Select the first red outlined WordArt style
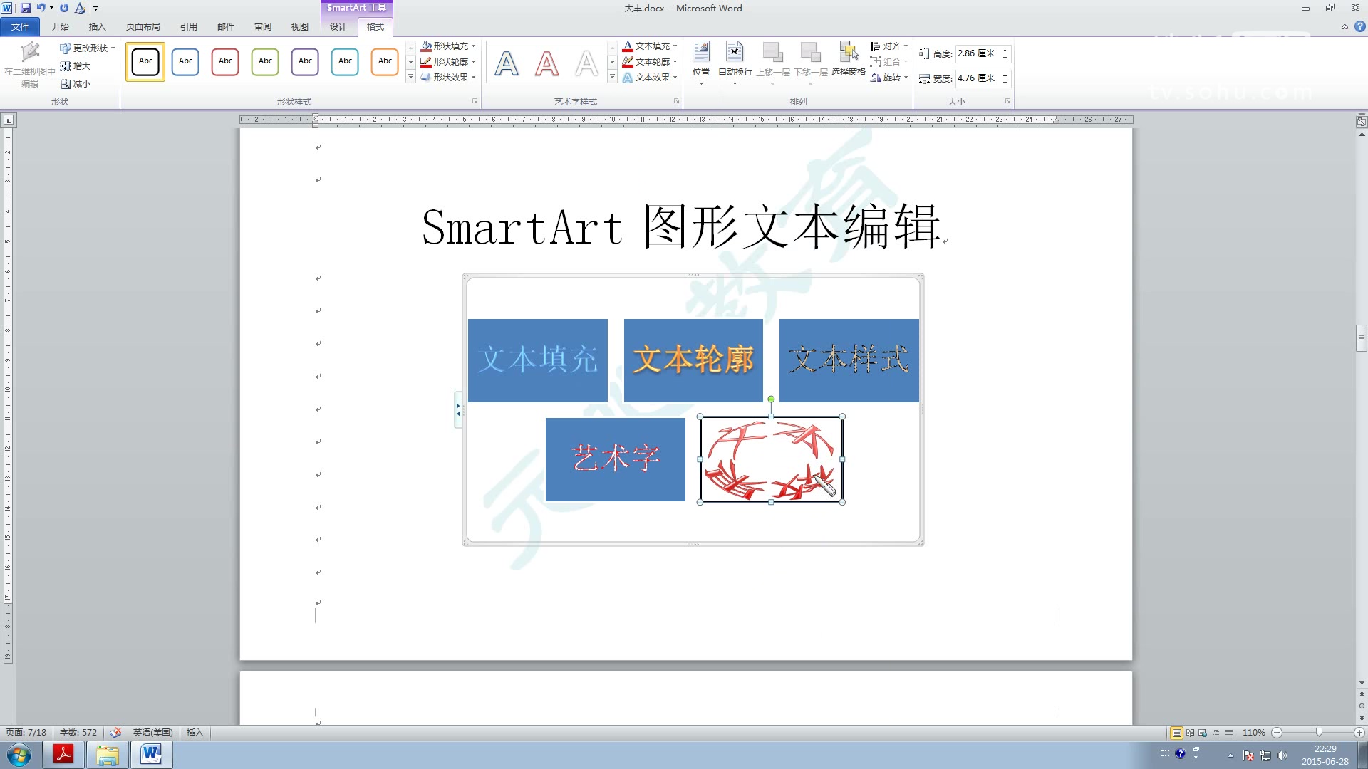Image resolution: width=1368 pixels, height=769 pixels. coord(546,62)
